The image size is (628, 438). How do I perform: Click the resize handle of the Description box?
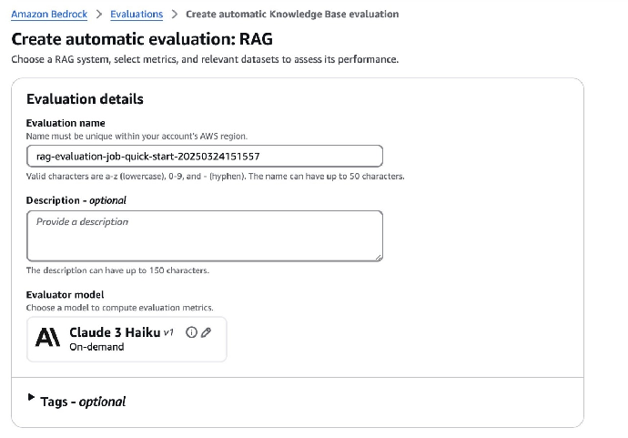tap(377, 256)
